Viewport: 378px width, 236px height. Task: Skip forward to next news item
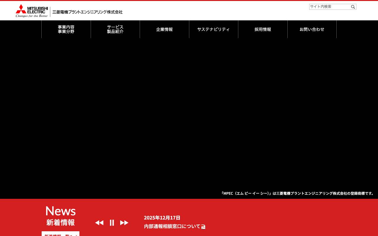click(124, 223)
